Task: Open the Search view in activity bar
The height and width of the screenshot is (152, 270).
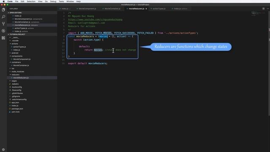Action: tap(3, 17)
